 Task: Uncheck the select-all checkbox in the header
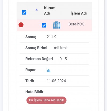(x=24, y=12)
